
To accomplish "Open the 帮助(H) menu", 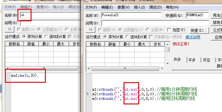I will [x=172, y=7].
